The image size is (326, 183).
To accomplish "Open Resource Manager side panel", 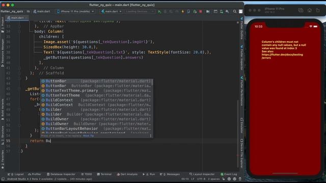I will point(3,52).
